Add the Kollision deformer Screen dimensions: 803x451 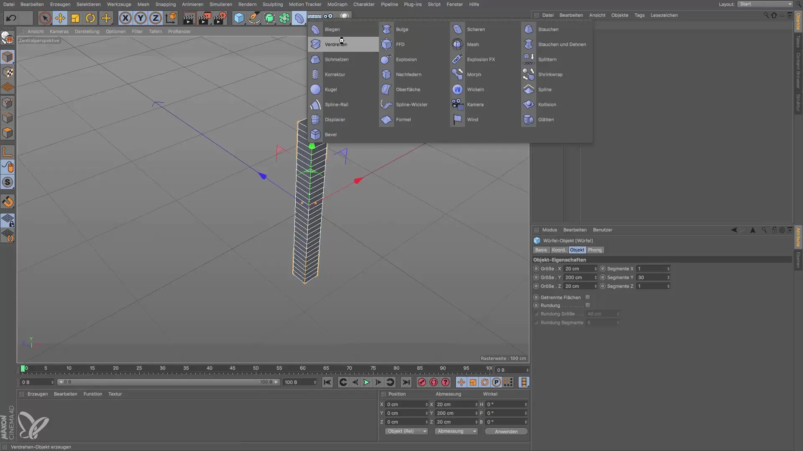pyautogui.click(x=556, y=104)
